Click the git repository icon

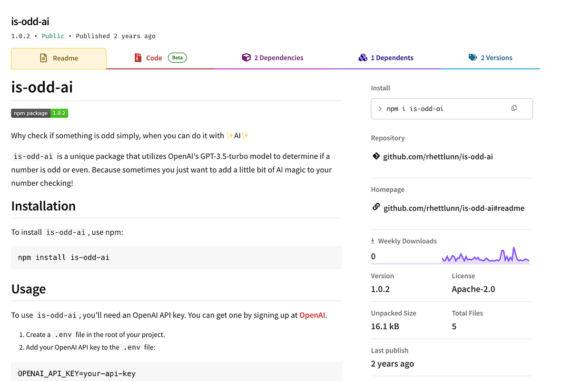[x=376, y=156]
